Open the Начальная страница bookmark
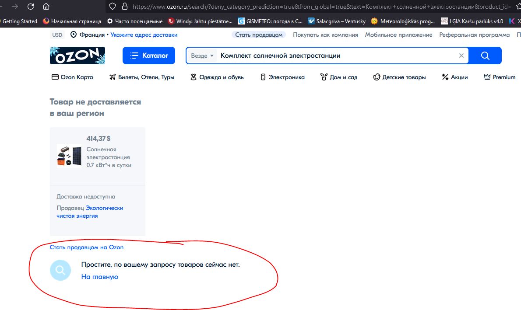The image size is (521, 310). tap(72, 21)
